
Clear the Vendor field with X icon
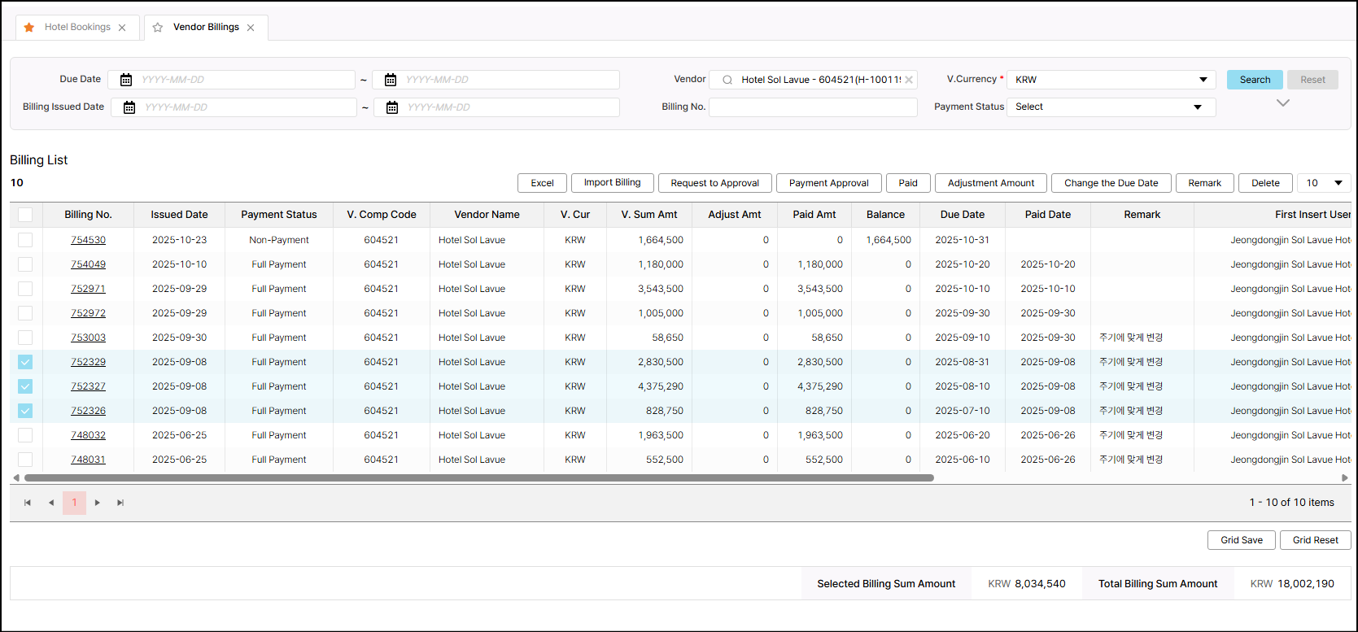(909, 80)
